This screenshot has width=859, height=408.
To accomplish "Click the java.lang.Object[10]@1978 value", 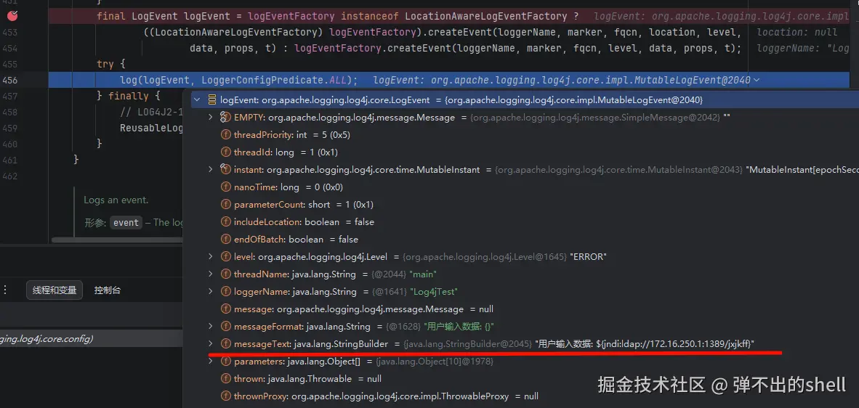I will (435, 361).
